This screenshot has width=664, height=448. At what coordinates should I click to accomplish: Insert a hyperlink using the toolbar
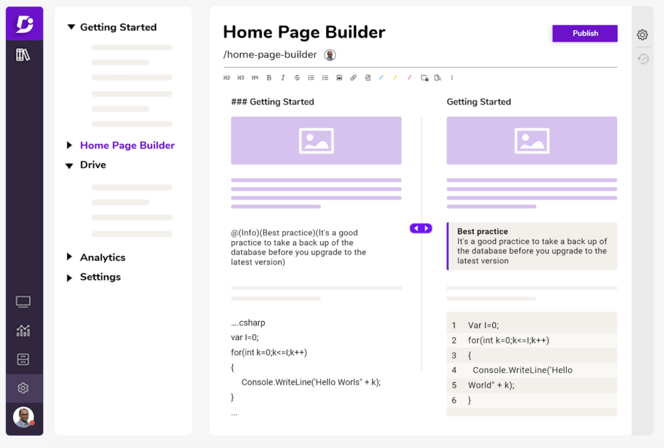[x=353, y=77]
